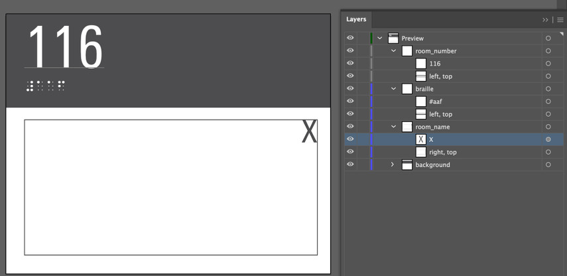This screenshot has height=276, width=567.
Task: Target the background layer circle
Action: tap(548, 165)
